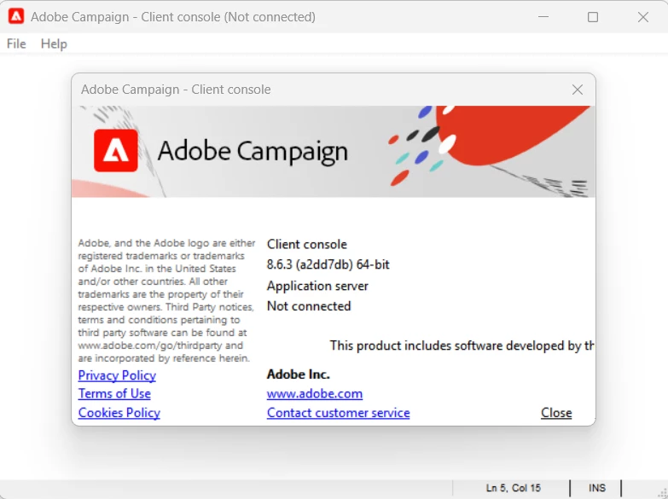Click the 'Client console' label in dialog body
The width and height of the screenshot is (668, 499).
[307, 244]
